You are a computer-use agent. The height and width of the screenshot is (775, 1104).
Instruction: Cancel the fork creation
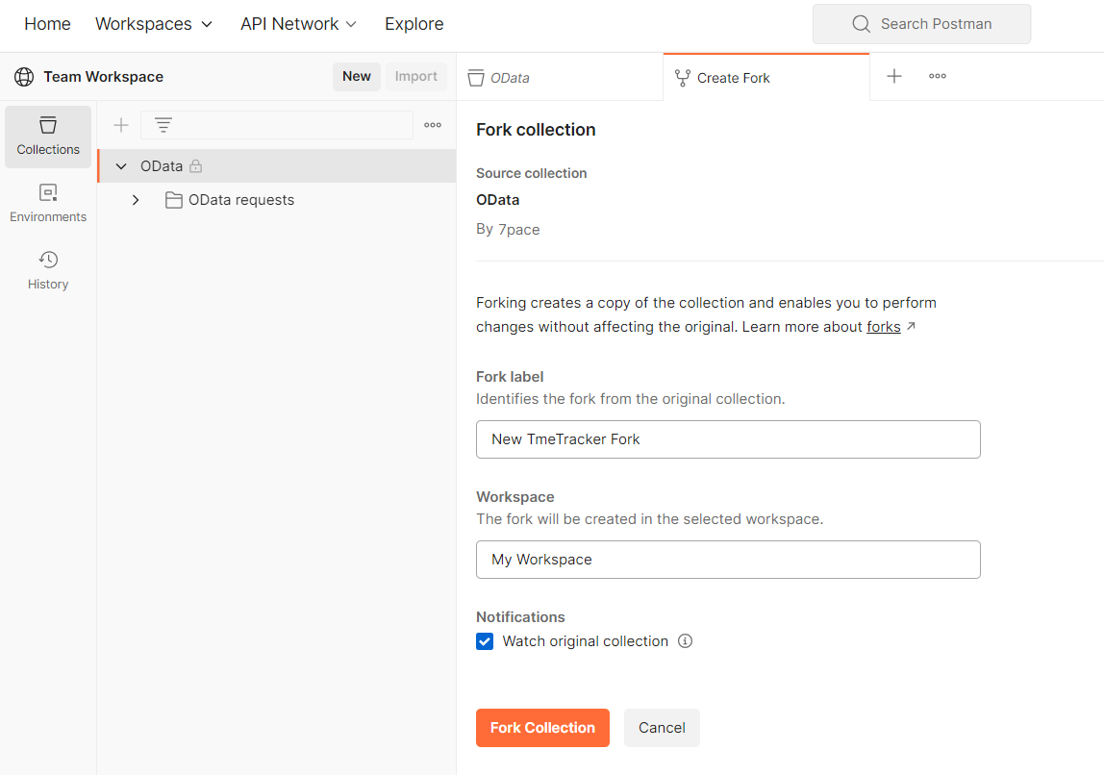662,728
